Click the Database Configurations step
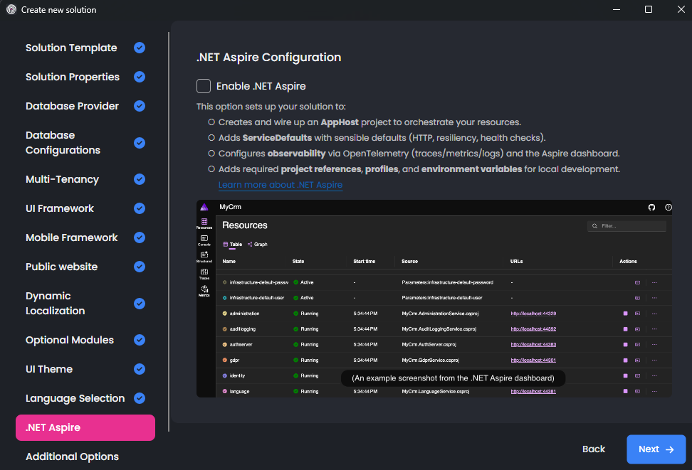692x470 pixels. point(63,142)
